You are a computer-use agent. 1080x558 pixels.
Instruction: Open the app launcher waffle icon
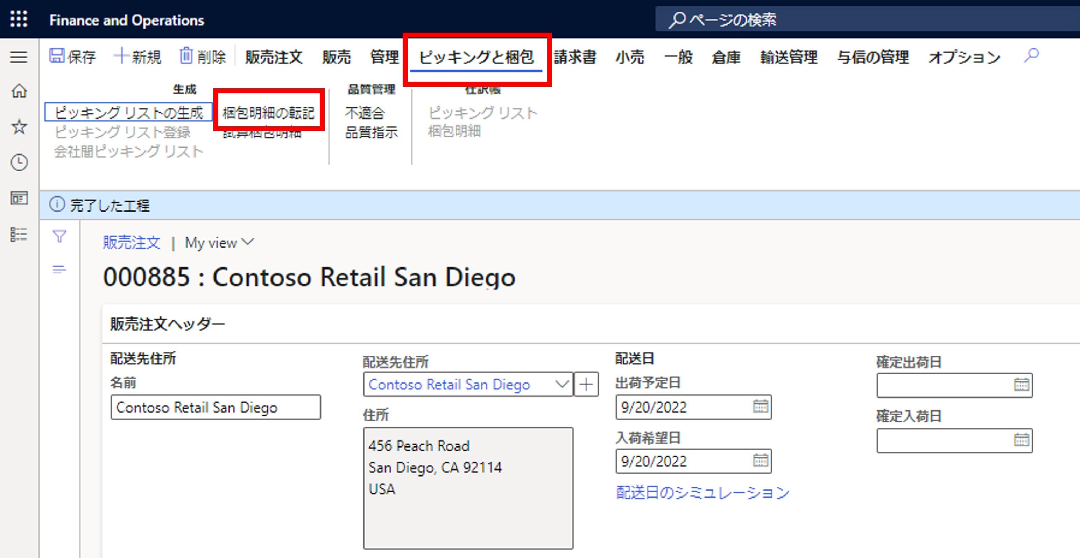pyautogui.click(x=19, y=19)
